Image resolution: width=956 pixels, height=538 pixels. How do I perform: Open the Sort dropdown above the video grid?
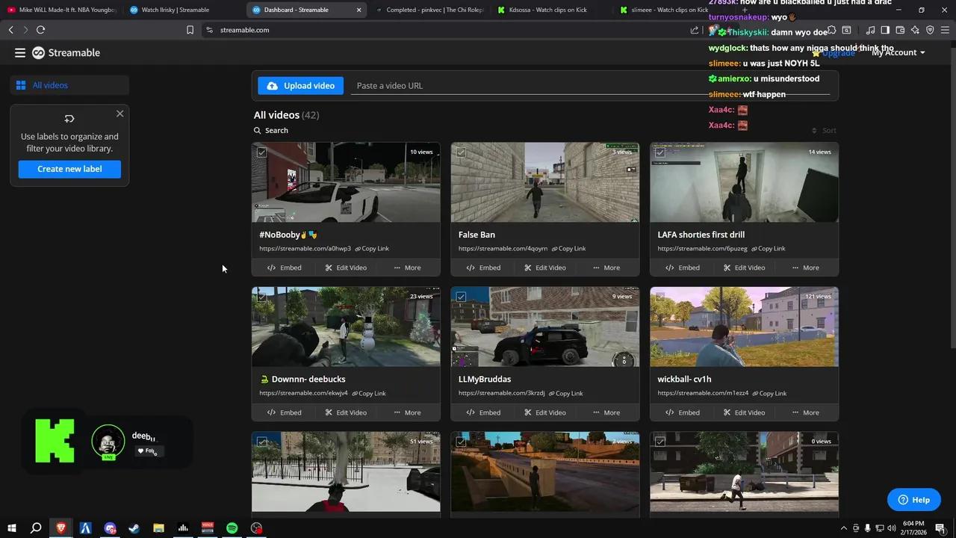tap(825, 130)
